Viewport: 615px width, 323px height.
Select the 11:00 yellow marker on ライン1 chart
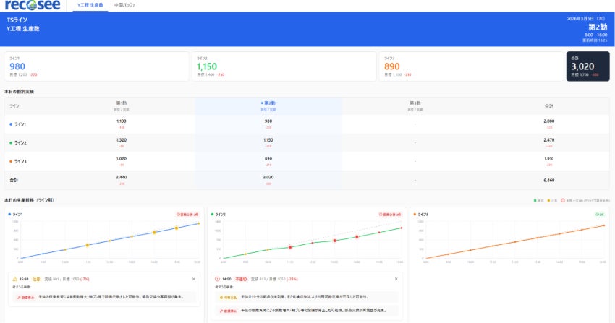(88, 245)
